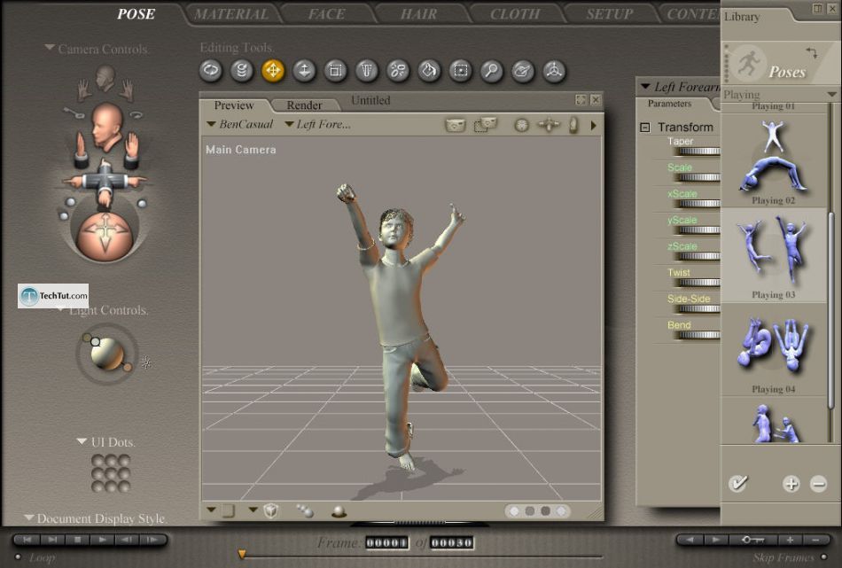Click the Stop button in playback controls
Image resolution: width=842 pixels, height=568 pixels.
77,540
